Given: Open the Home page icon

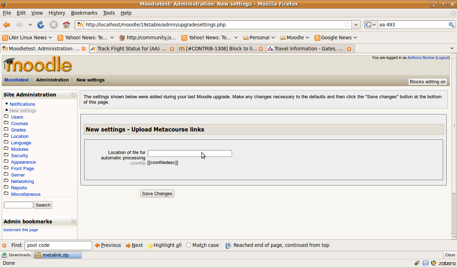Looking at the screenshot, I should point(66,25).
